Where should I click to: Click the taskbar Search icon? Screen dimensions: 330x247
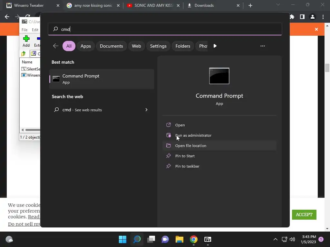137,239
